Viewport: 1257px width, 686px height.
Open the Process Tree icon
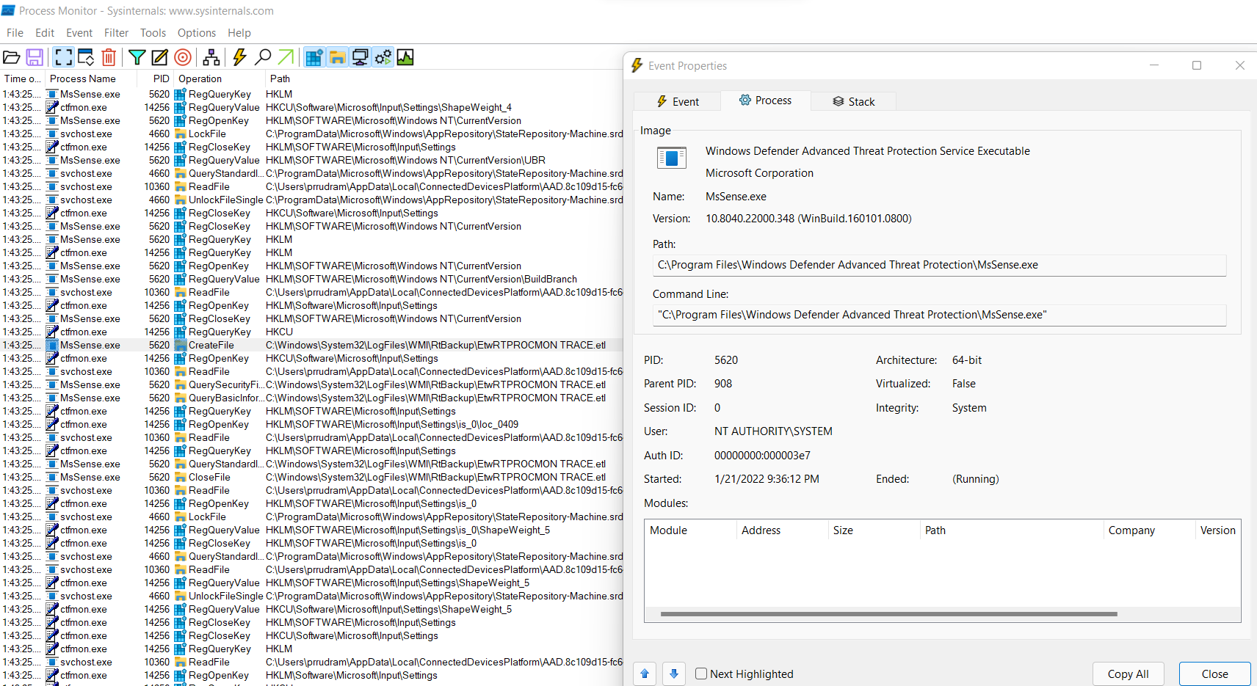point(211,57)
